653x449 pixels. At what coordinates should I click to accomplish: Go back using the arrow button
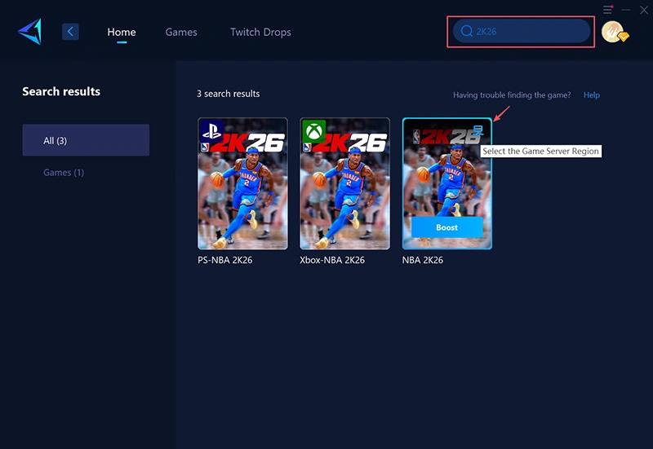point(70,32)
